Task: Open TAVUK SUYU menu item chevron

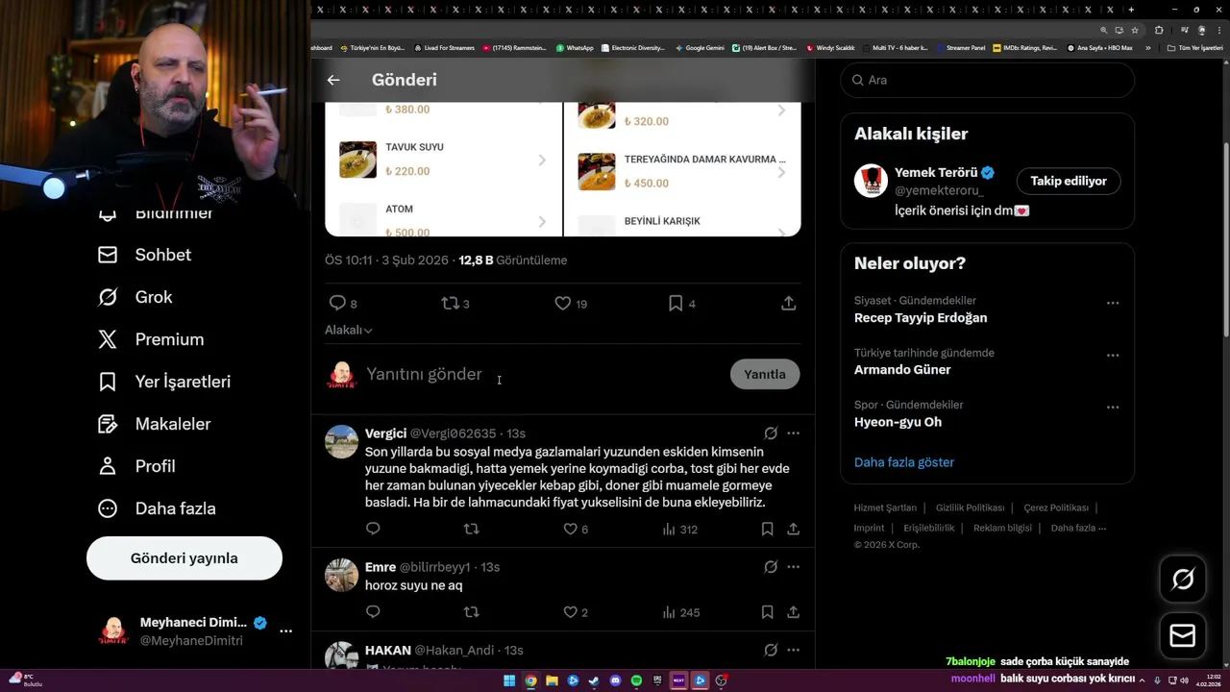Action: (542, 160)
